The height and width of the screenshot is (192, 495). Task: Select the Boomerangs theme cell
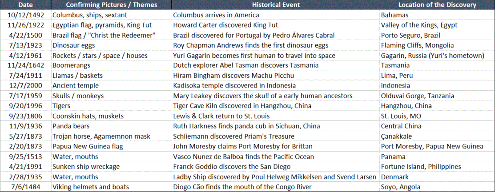coord(112,65)
